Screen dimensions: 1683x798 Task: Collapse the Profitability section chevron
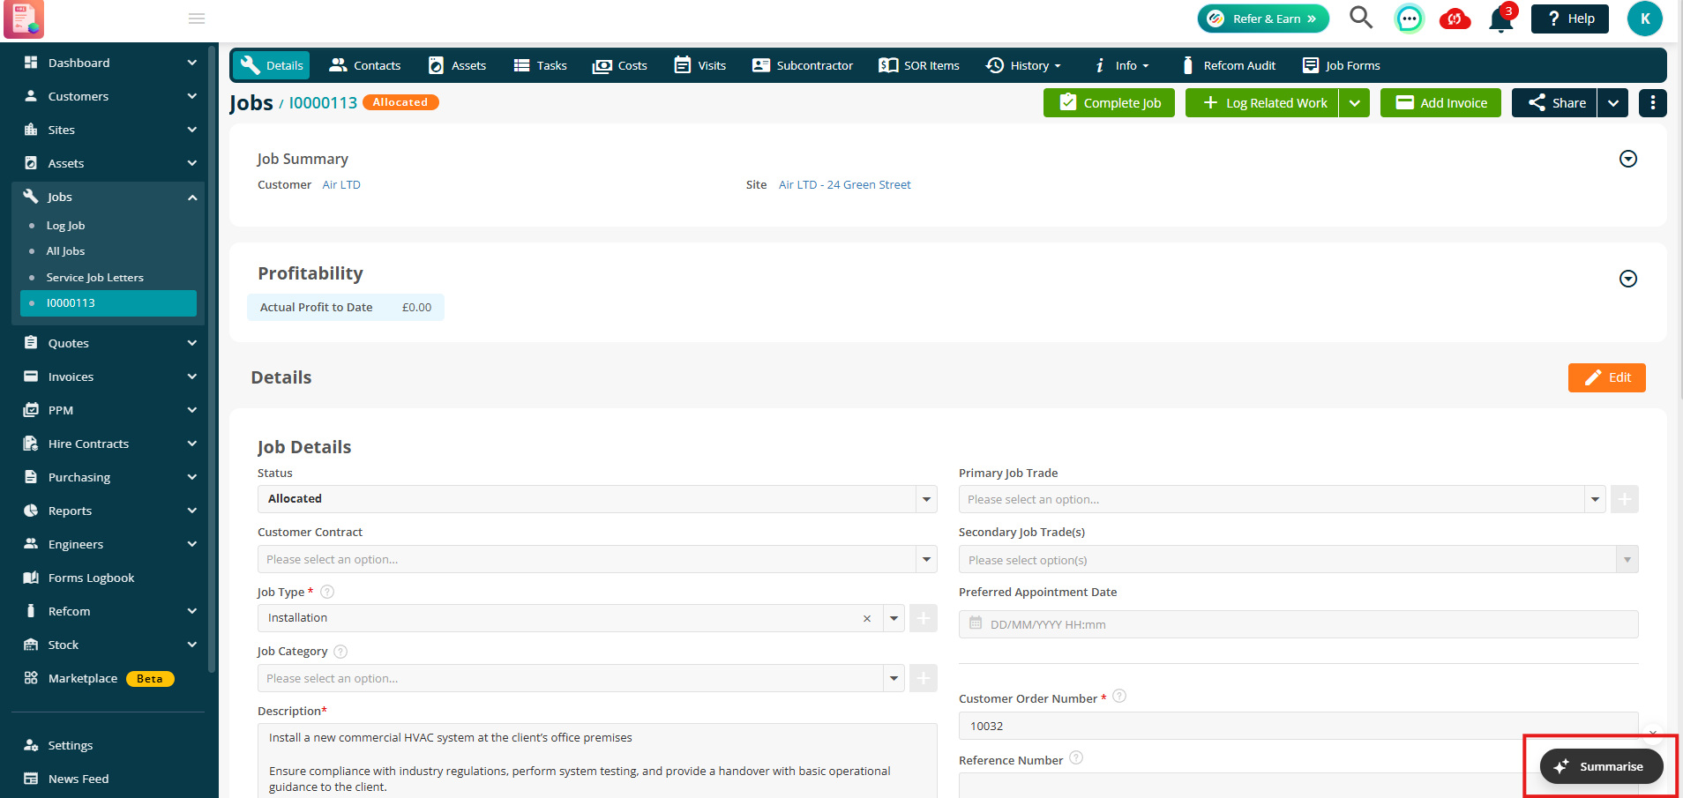(x=1628, y=279)
